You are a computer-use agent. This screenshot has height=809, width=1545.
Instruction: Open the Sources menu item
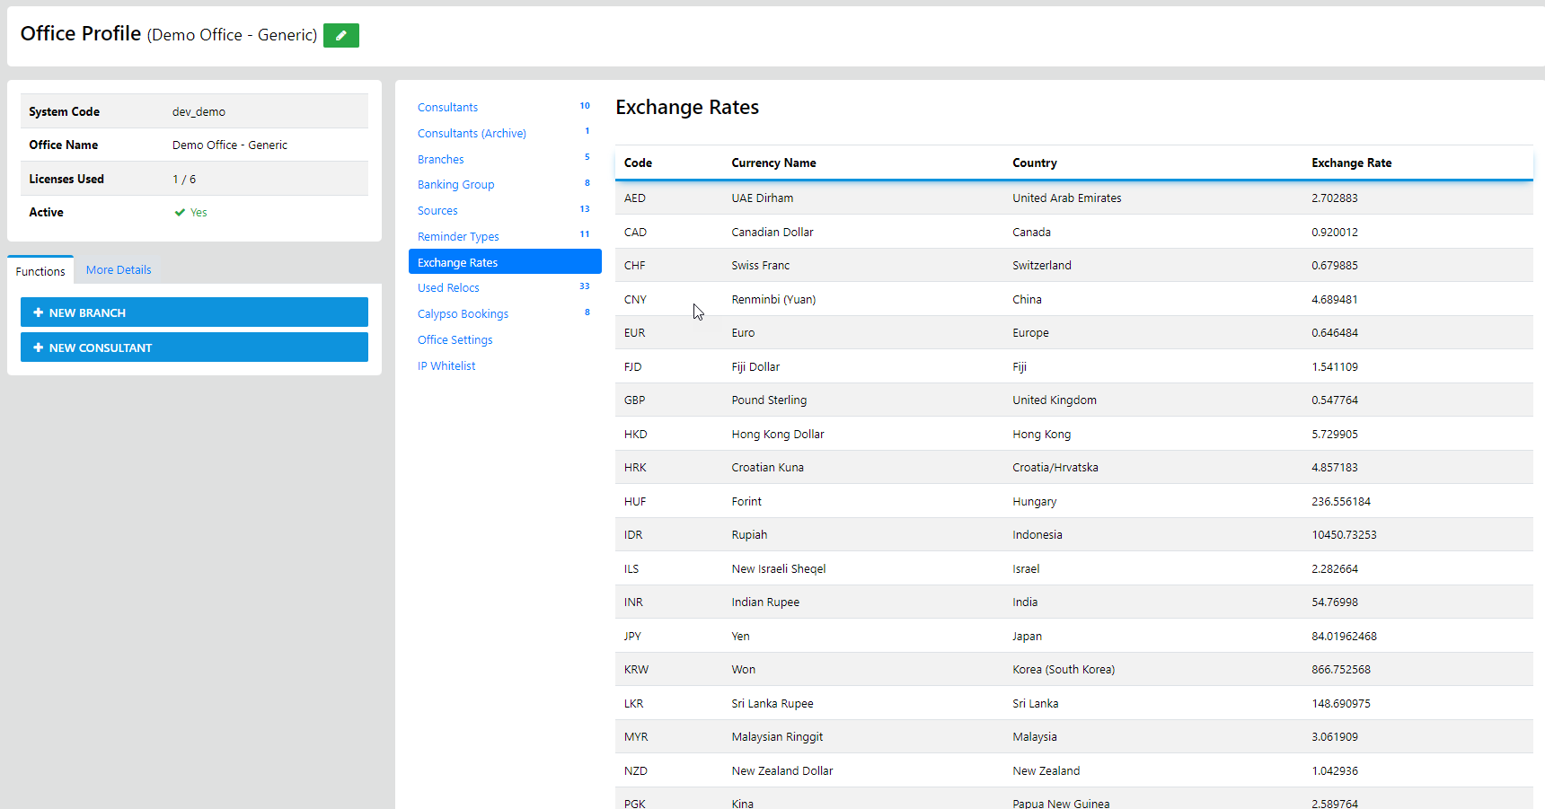[x=437, y=211]
